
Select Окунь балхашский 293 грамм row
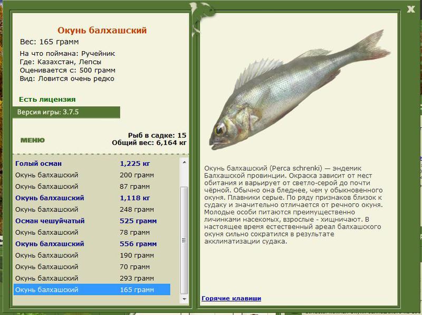tap(92, 278)
